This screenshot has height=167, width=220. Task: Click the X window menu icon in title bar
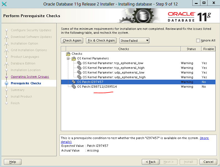tap(4, 4)
